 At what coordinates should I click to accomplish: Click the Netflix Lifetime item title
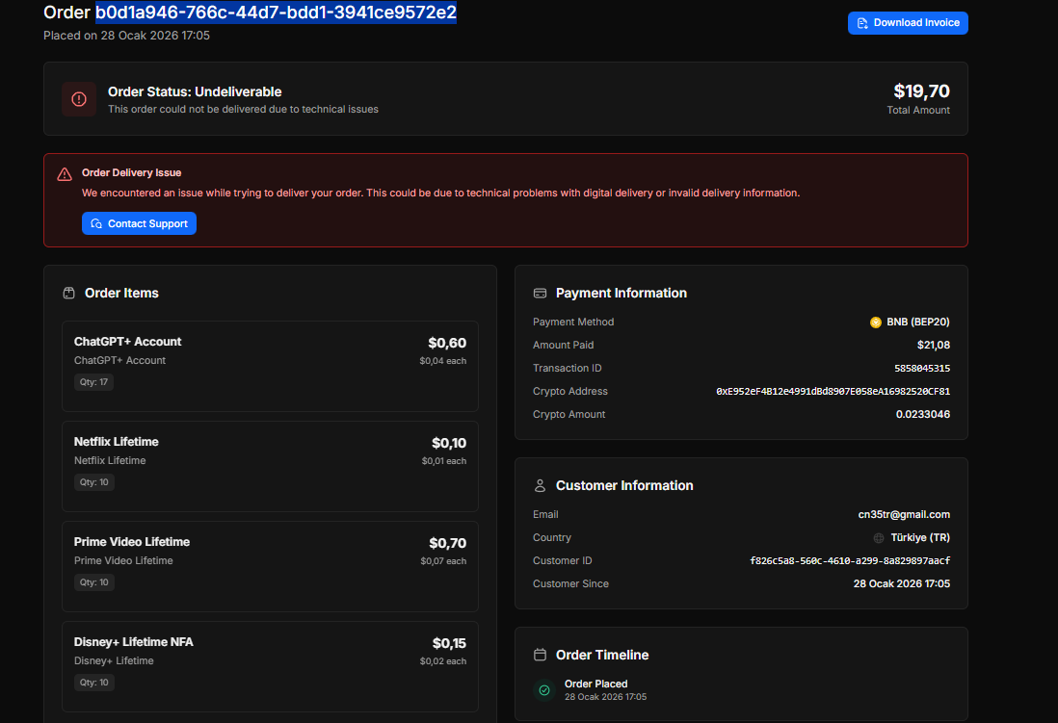[x=116, y=442]
